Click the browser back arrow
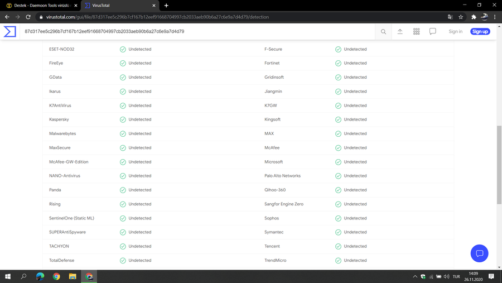Screen dimensions: 502x283 click(7, 17)
